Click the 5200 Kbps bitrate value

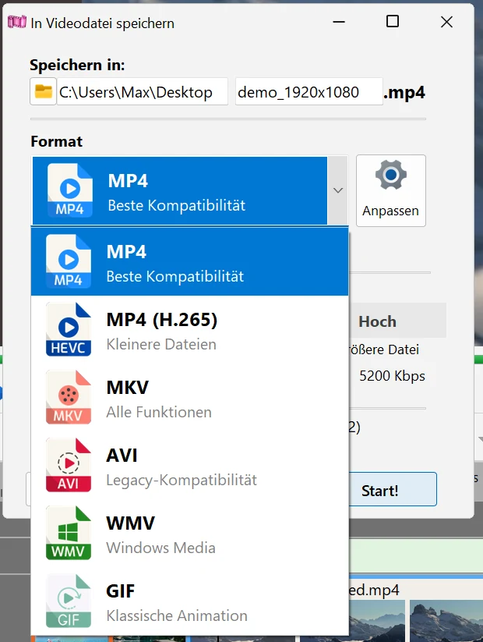392,376
